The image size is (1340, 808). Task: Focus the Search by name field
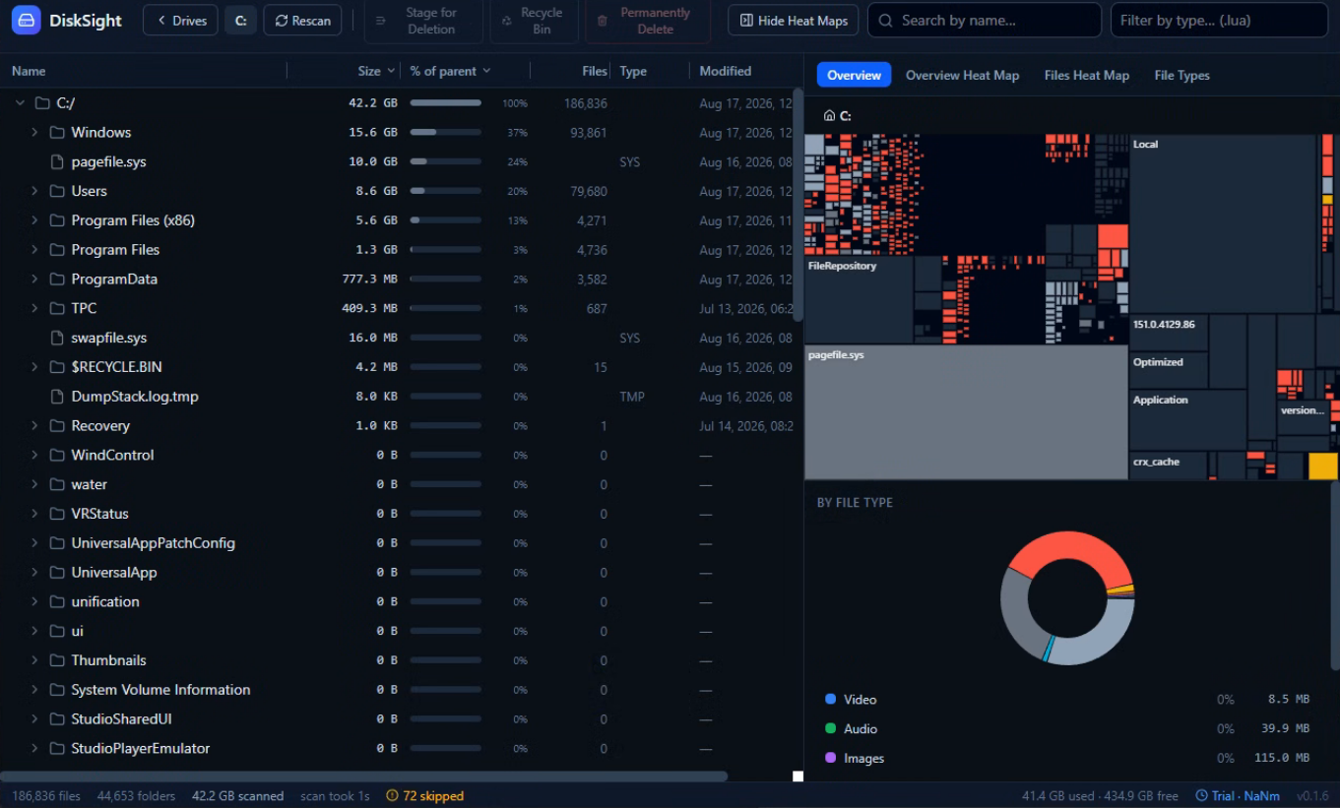click(985, 20)
